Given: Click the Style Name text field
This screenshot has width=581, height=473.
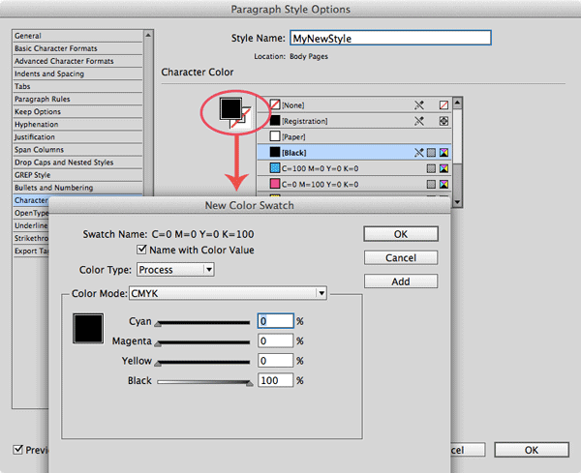Looking at the screenshot, I should click(x=390, y=38).
